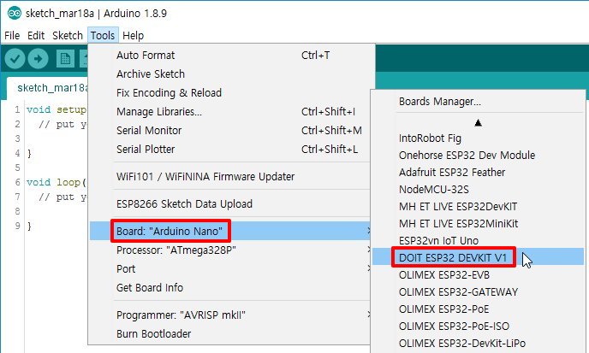Viewport: 589px width, 353px height.
Task: Open Manage Libraries...
Action: [231, 112]
